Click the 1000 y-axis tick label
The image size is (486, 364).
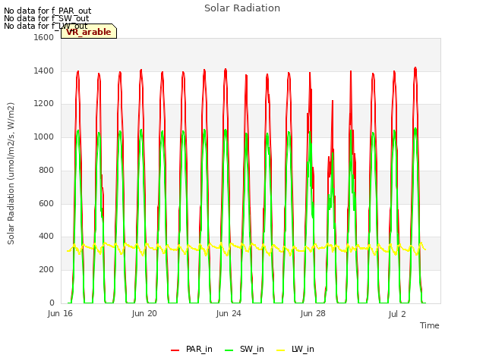coord(44,136)
